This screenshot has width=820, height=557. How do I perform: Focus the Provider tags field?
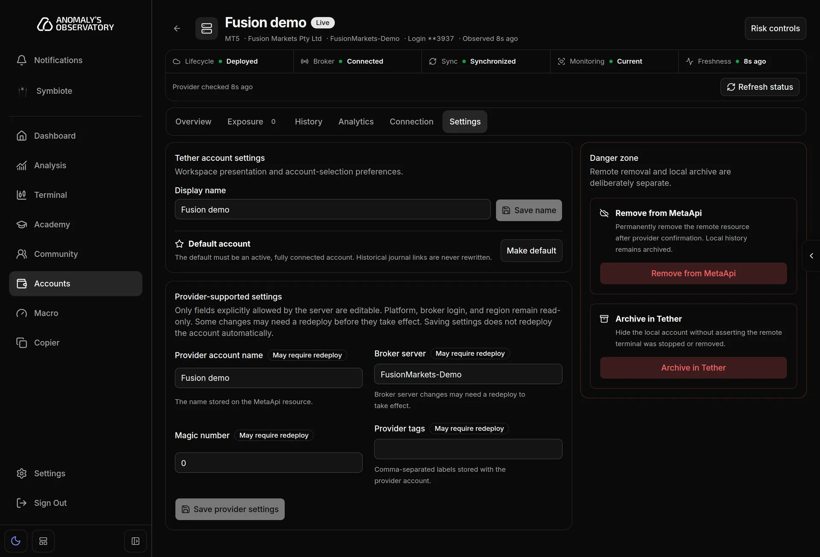(x=468, y=449)
